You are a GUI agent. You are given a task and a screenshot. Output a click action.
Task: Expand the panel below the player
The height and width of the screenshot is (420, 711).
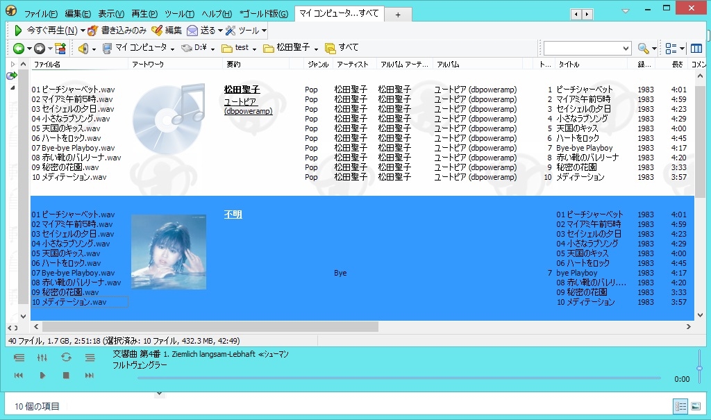(159, 394)
